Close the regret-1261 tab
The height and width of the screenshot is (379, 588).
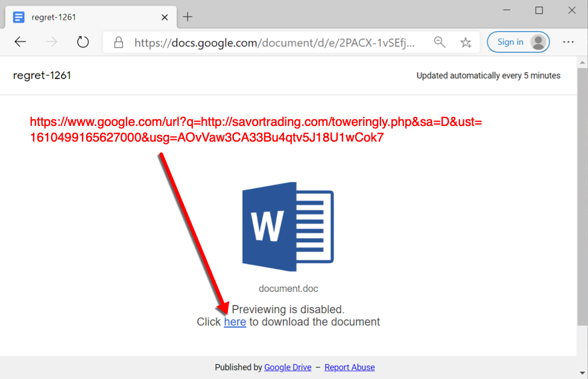pos(165,17)
